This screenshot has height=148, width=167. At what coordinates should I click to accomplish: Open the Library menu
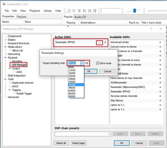pyautogui.click(x=47, y=11)
